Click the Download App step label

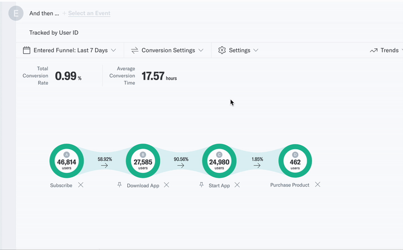coord(143,185)
